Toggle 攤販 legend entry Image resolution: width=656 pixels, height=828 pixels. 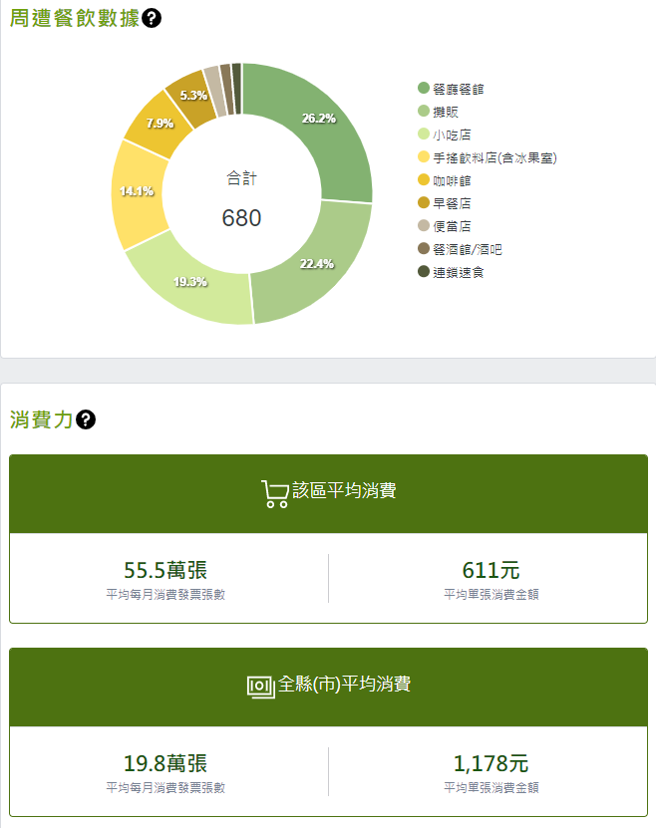[439, 112]
